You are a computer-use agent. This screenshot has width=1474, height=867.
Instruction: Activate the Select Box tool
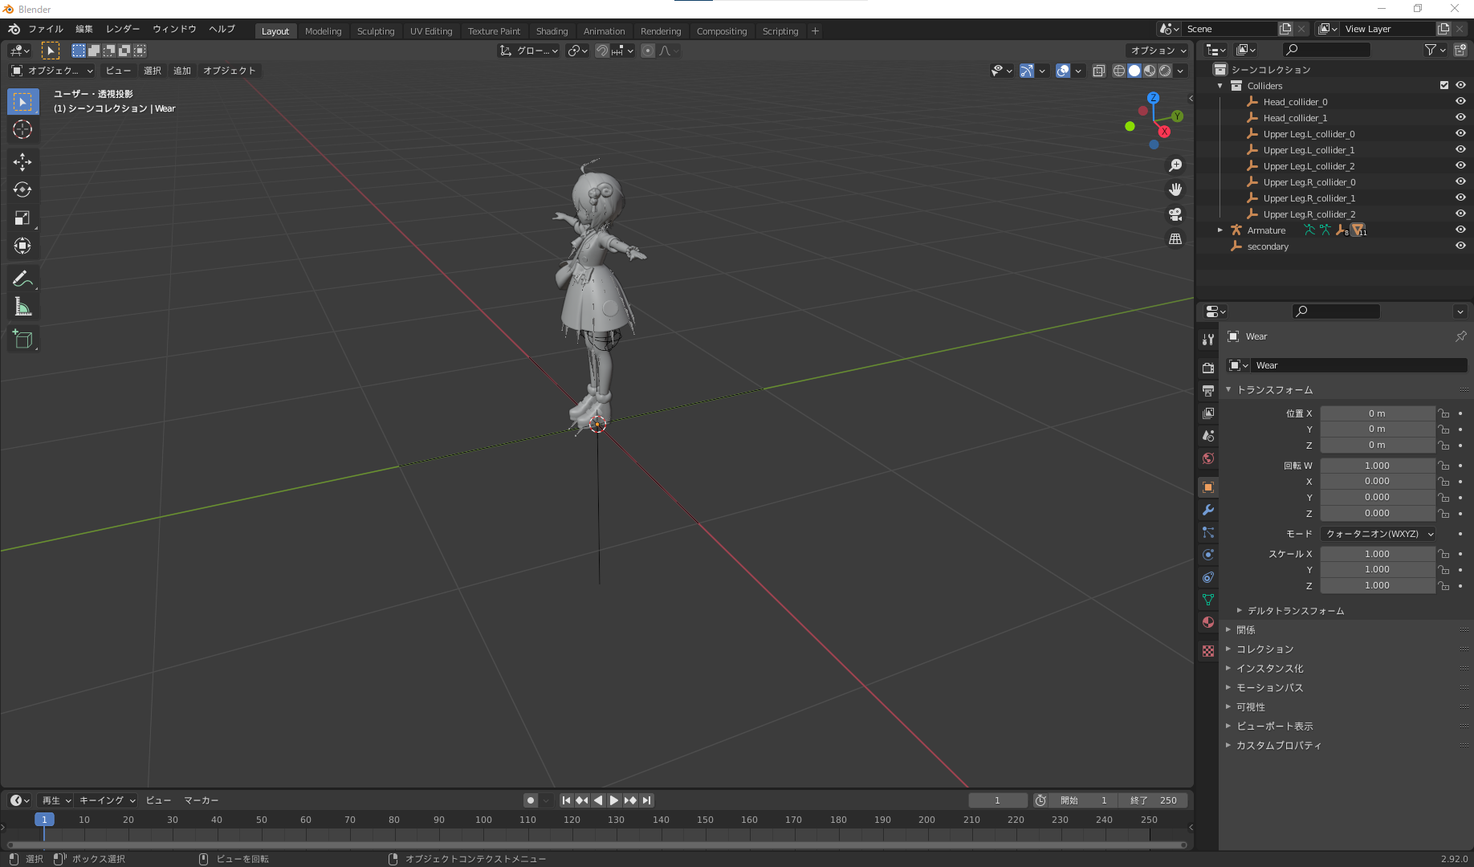click(x=22, y=102)
